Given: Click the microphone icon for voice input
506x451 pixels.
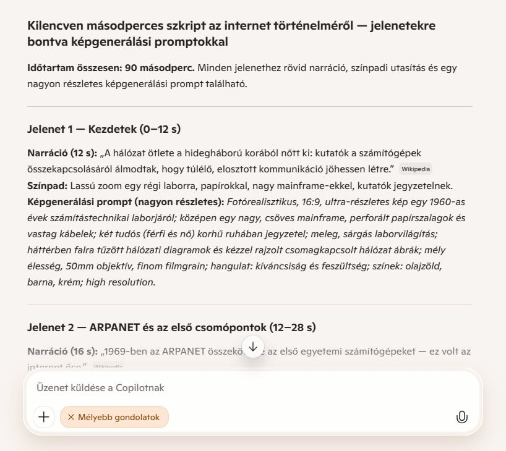Looking at the screenshot, I should coord(461,417).
